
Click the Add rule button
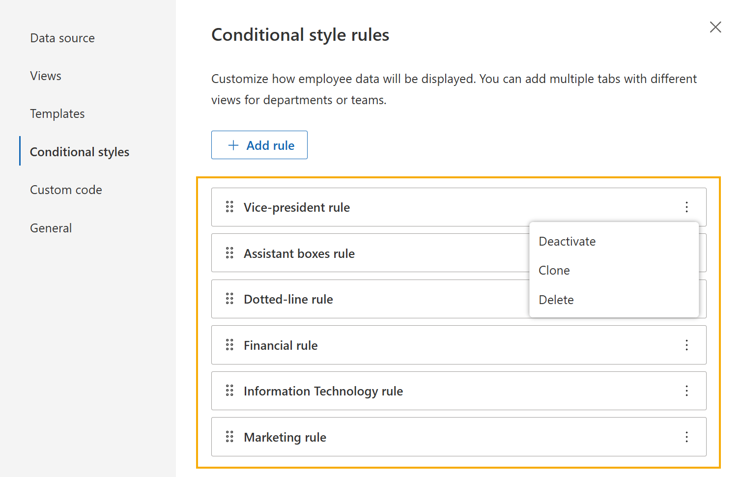point(259,145)
